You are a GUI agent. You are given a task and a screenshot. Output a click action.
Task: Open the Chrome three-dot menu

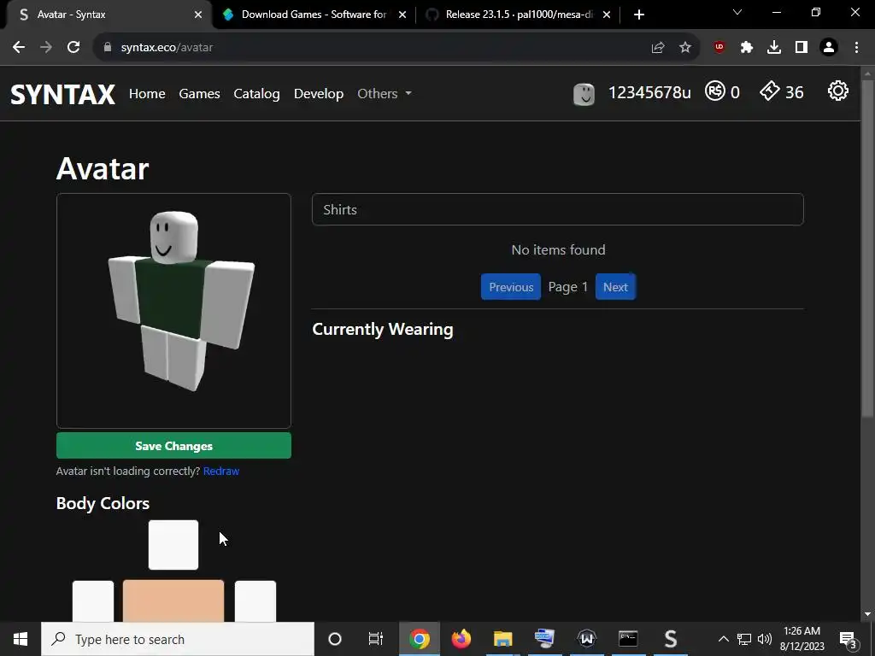(x=856, y=48)
